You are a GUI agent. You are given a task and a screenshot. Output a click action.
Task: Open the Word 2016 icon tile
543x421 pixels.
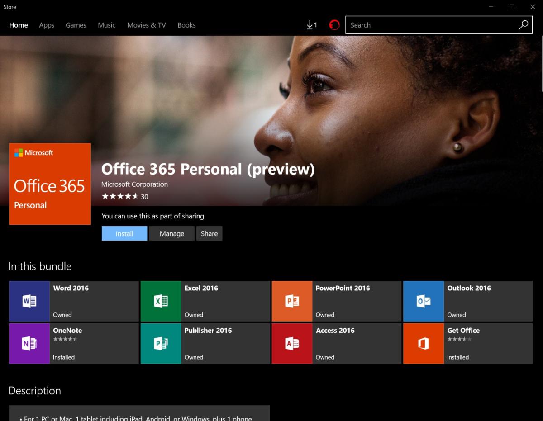29,301
